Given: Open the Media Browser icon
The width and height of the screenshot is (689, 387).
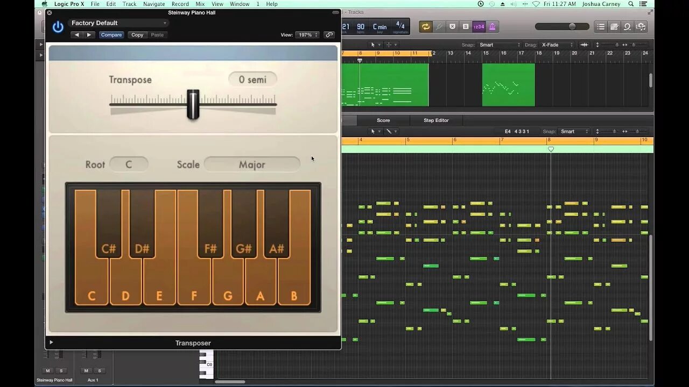Looking at the screenshot, I should click(x=641, y=26).
